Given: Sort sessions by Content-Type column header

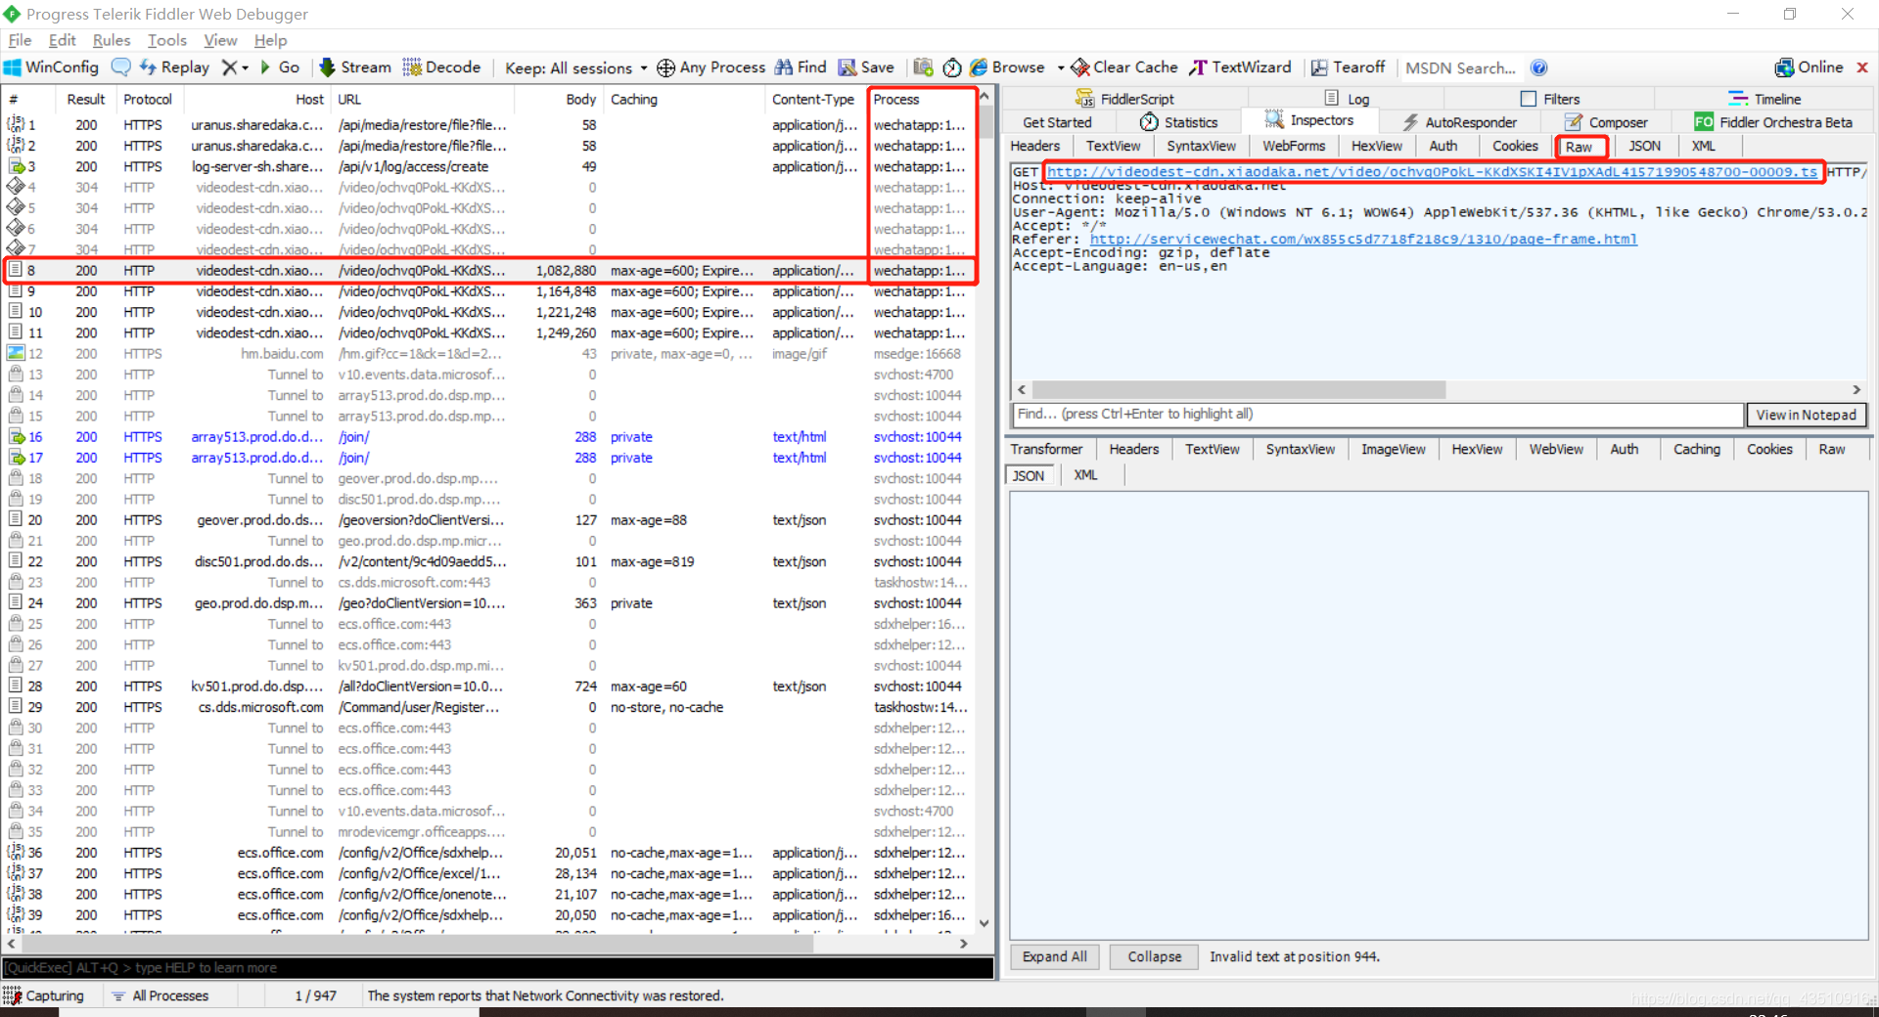Looking at the screenshot, I should [x=813, y=100].
